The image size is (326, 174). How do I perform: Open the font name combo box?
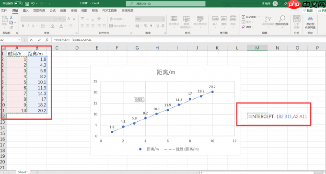tap(39, 19)
